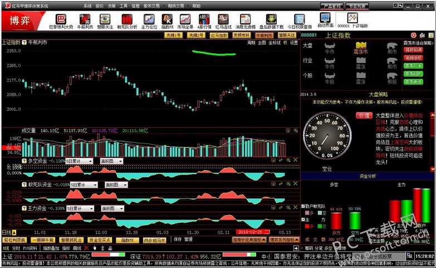Viewport: 436px width, 268px height.
Task: Open the 决策 menu
Action: tap(111, 6)
